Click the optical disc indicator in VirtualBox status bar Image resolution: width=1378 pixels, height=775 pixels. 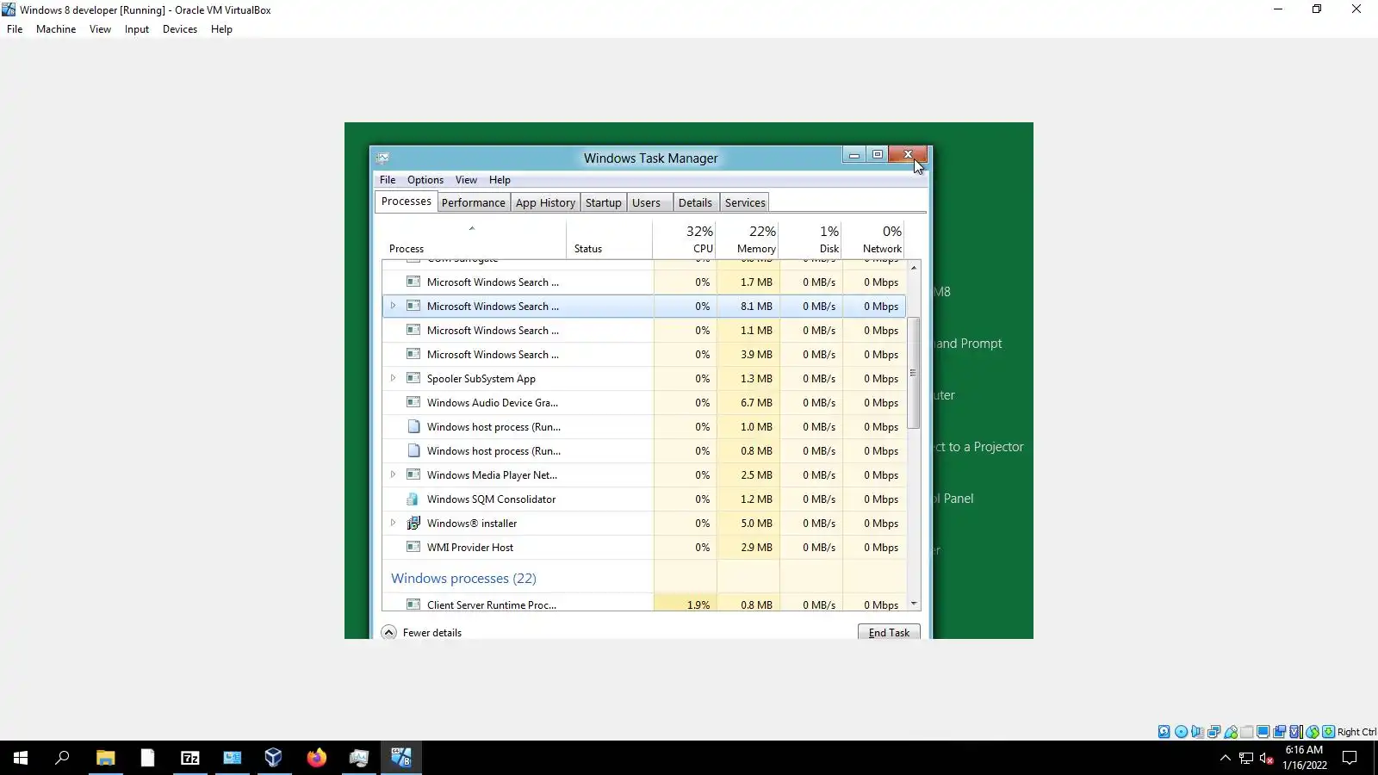click(x=1181, y=732)
